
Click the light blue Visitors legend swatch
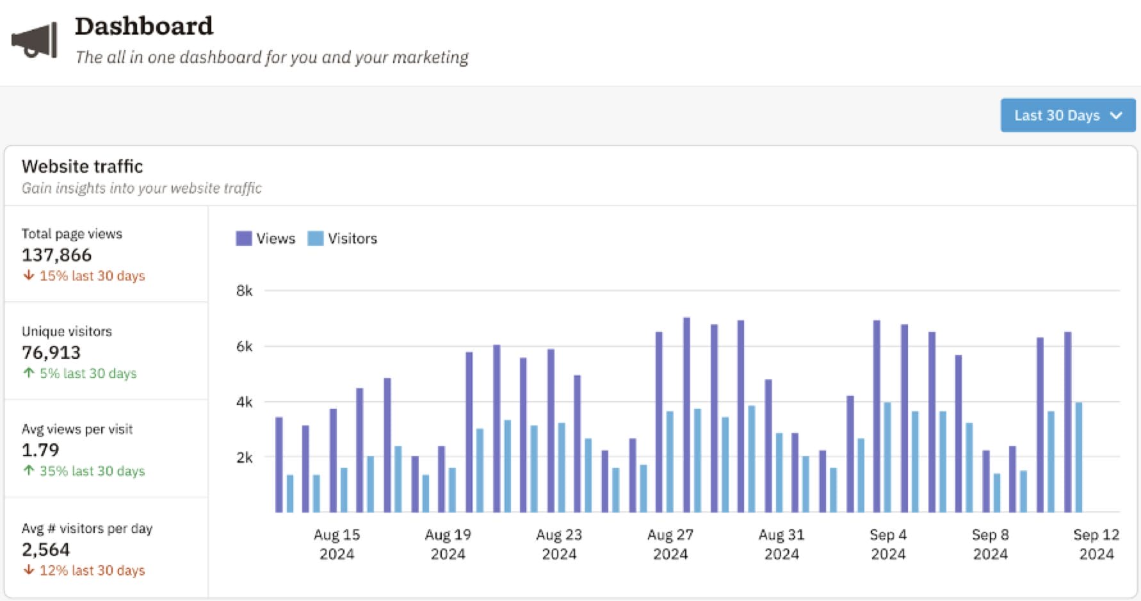pos(316,238)
